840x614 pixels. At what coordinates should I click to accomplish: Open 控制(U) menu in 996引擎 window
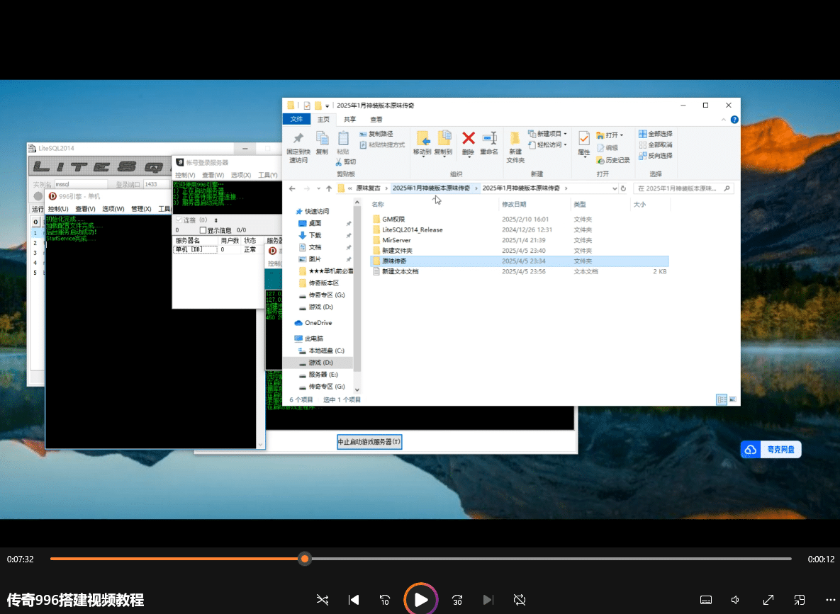58,209
